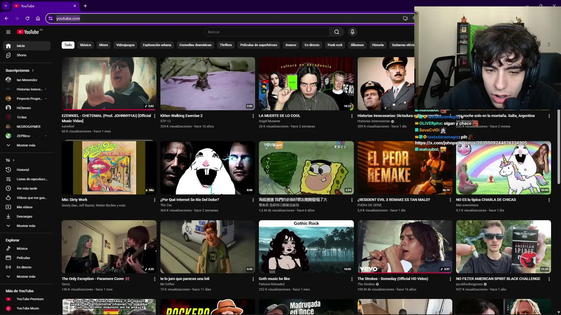Select the Videojuegos filter chip

coord(125,45)
